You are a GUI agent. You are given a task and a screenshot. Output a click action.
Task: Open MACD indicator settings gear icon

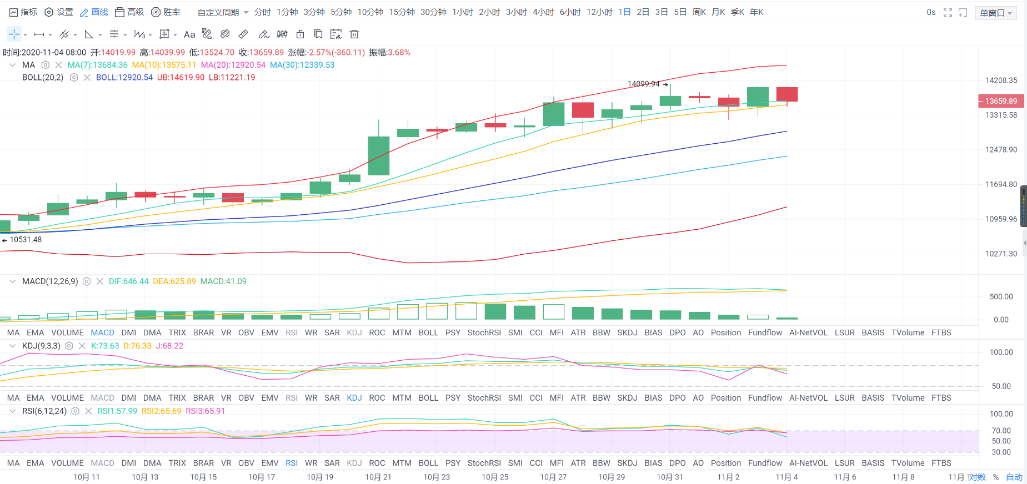[87, 281]
